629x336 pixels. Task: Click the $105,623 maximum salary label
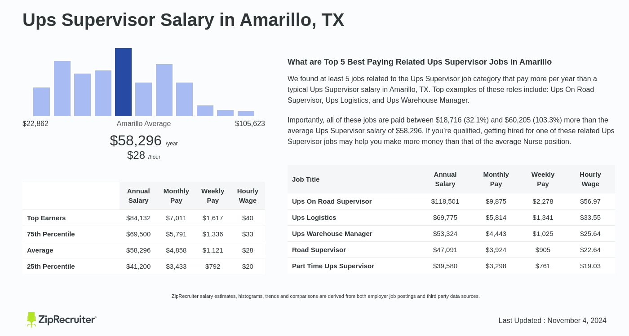pyautogui.click(x=250, y=123)
